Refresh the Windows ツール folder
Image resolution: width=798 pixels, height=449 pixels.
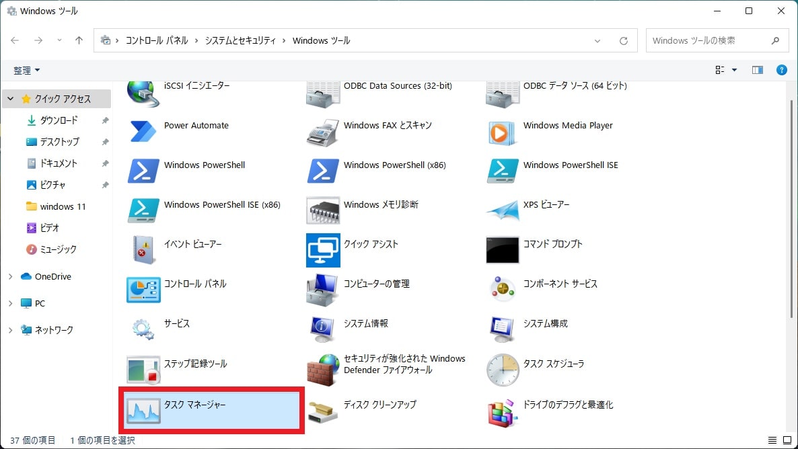click(624, 41)
